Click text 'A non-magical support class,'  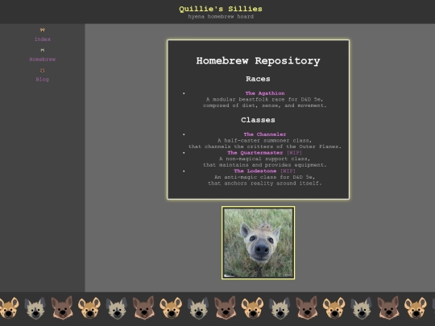point(265,159)
